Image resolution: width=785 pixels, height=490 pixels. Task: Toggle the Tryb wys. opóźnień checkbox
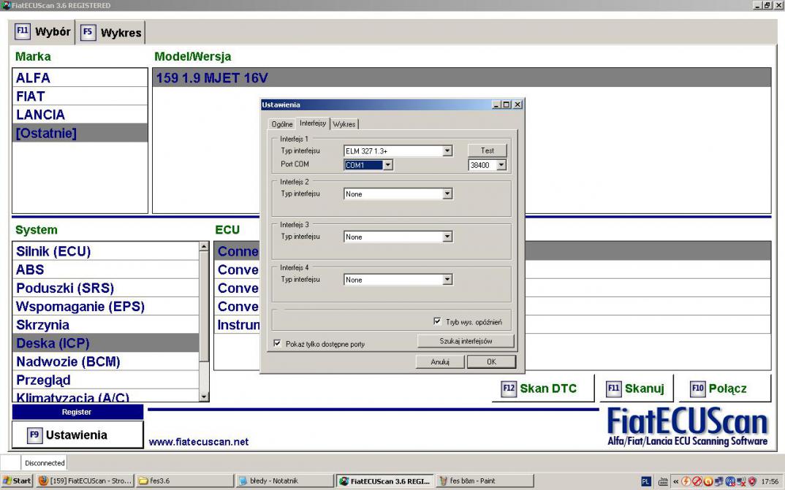point(438,321)
